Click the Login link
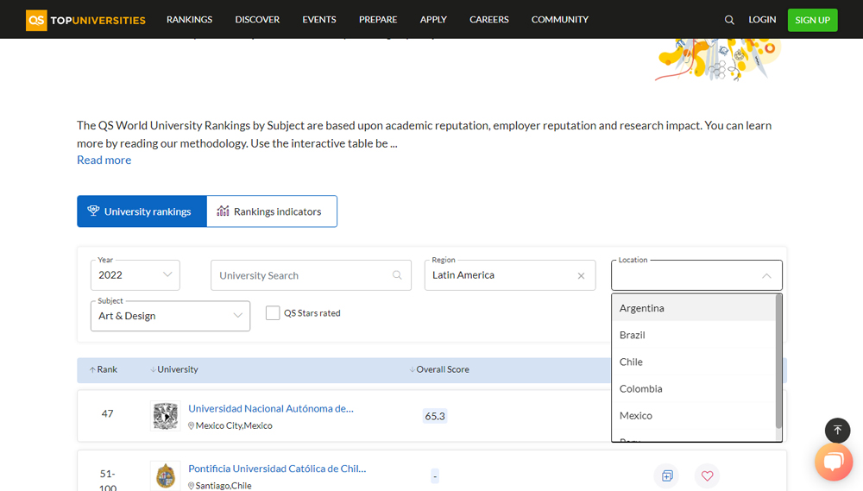This screenshot has height=491, width=863. click(762, 19)
